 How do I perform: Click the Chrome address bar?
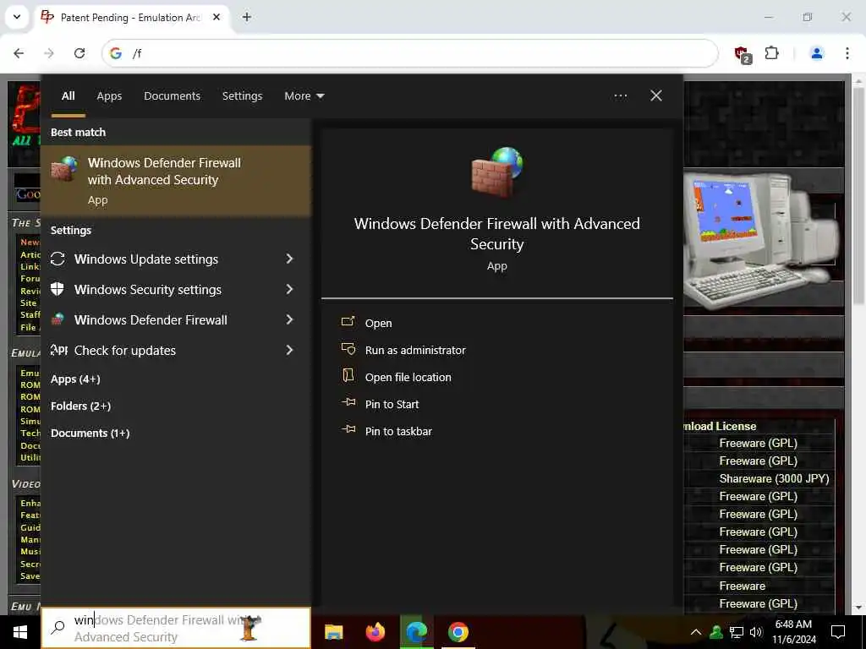(x=410, y=53)
